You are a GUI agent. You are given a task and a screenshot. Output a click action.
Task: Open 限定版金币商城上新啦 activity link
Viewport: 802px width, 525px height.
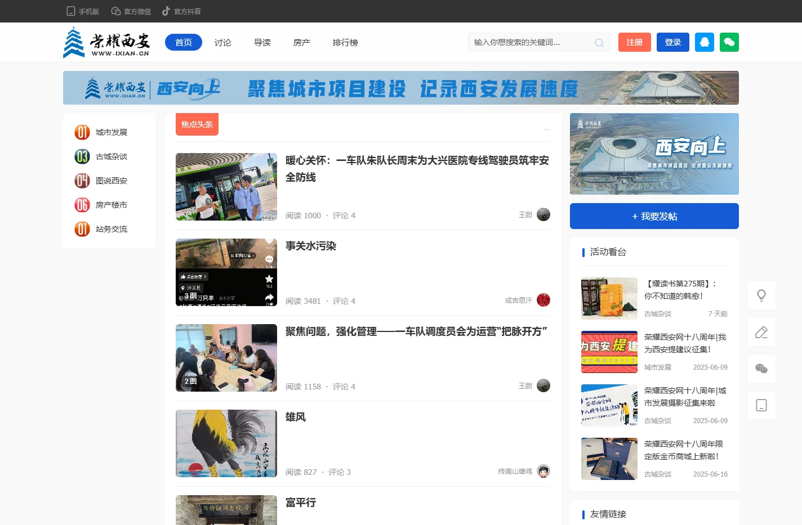click(x=684, y=450)
